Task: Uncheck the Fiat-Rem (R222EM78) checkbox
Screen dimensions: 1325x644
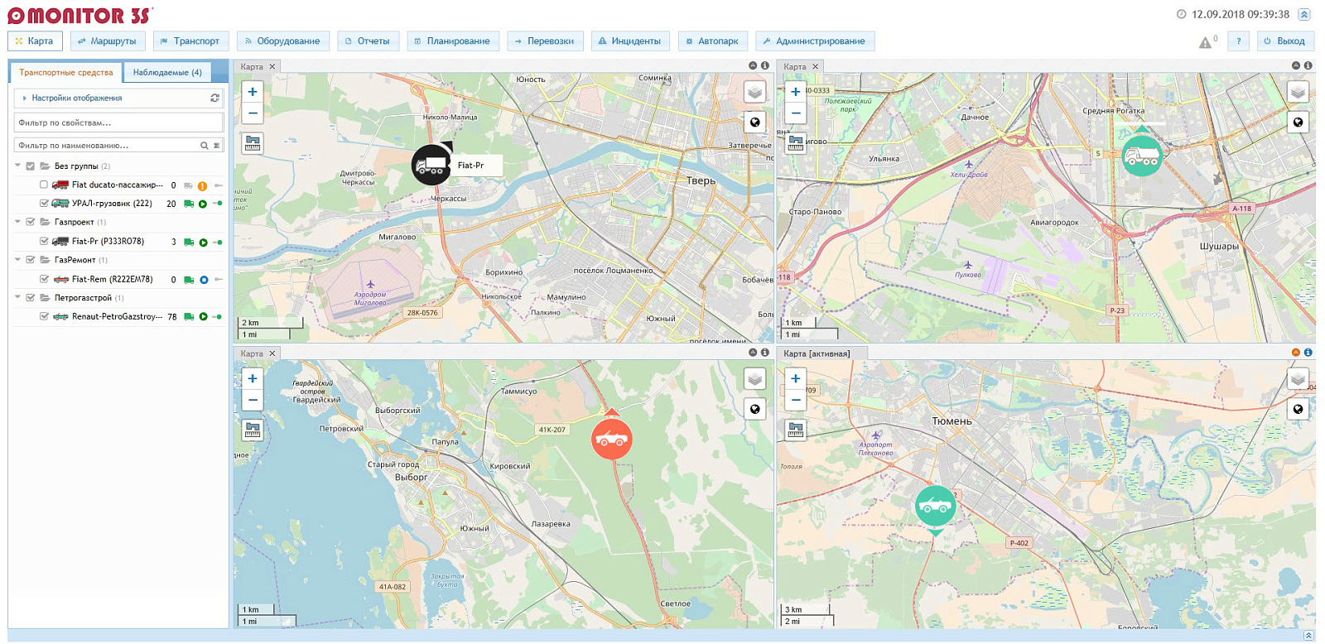Action: coord(44,279)
